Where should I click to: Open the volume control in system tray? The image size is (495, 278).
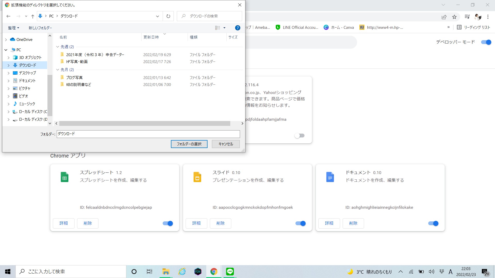click(x=431, y=272)
